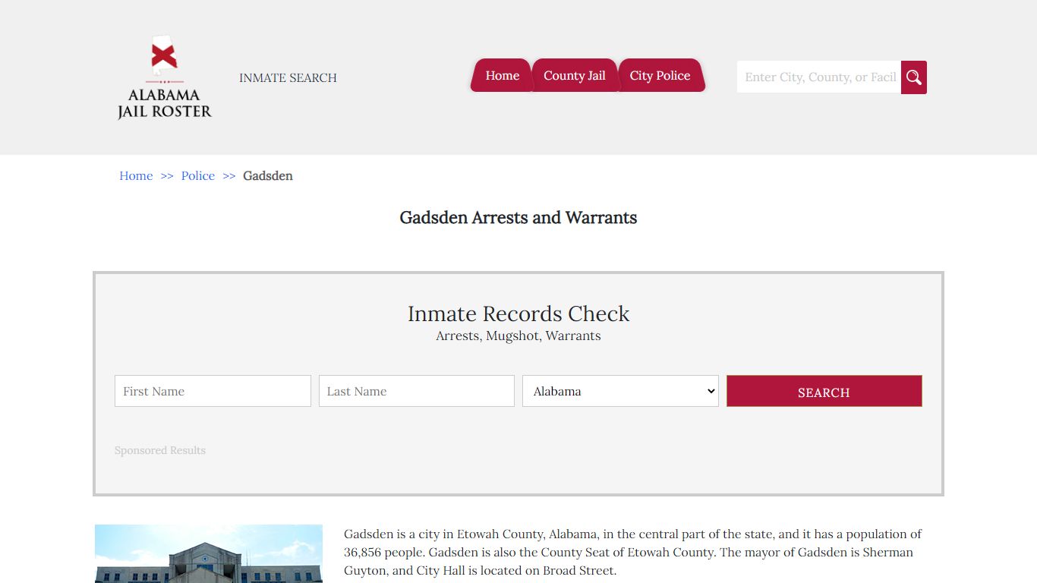Click the Sponsored Results label
Viewport: 1037px width, 583px height.
pyautogui.click(x=159, y=450)
